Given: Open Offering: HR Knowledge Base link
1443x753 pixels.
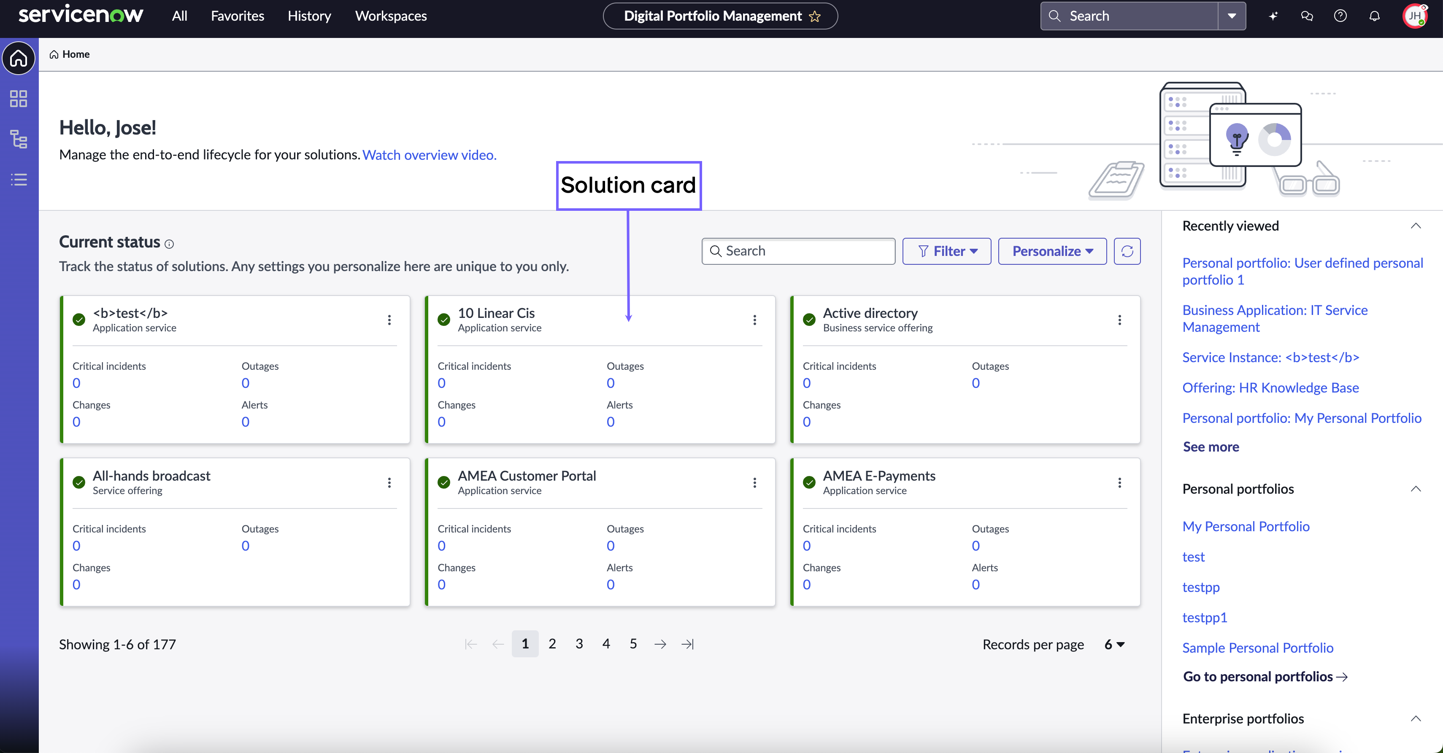Looking at the screenshot, I should tap(1270, 387).
